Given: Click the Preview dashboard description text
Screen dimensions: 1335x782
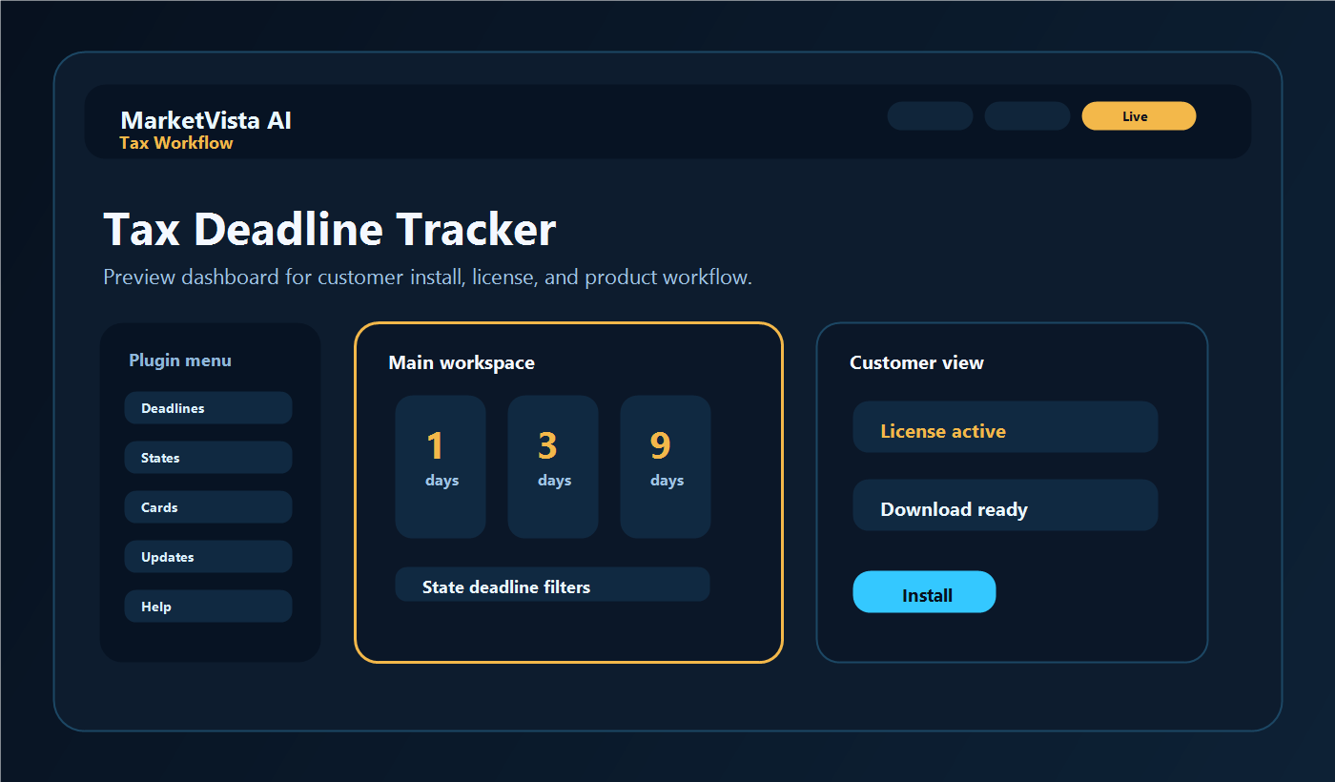Looking at the screenshot, I should tap(428, 278).
